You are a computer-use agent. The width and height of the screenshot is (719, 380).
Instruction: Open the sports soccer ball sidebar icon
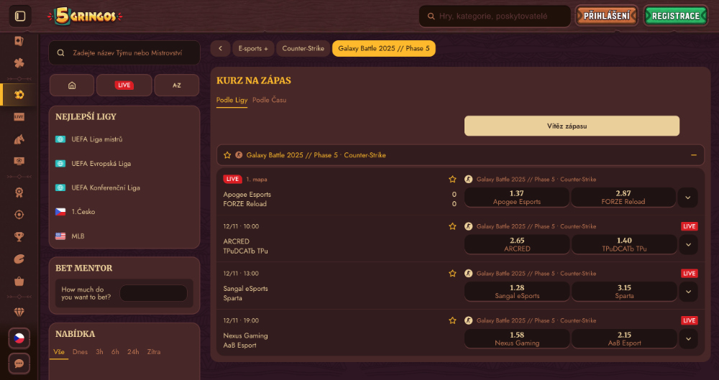point(19,94)
